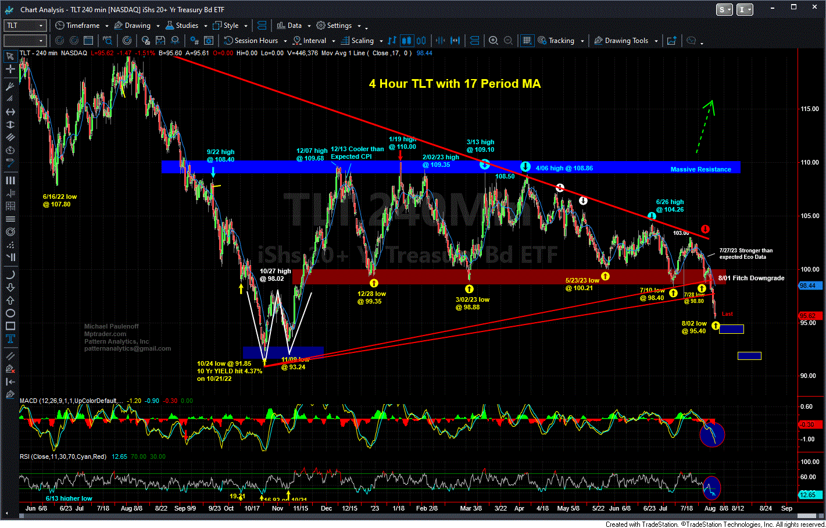Viewport: 826px width, 528px height.
Task: Click the RSI study label
Action: pyautogui.click(x=63, y=456)
